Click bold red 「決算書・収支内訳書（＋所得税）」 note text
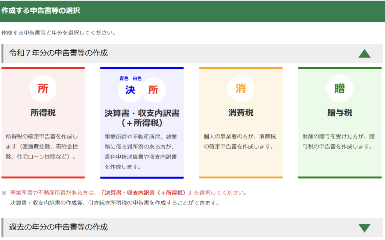 point(146,193)
